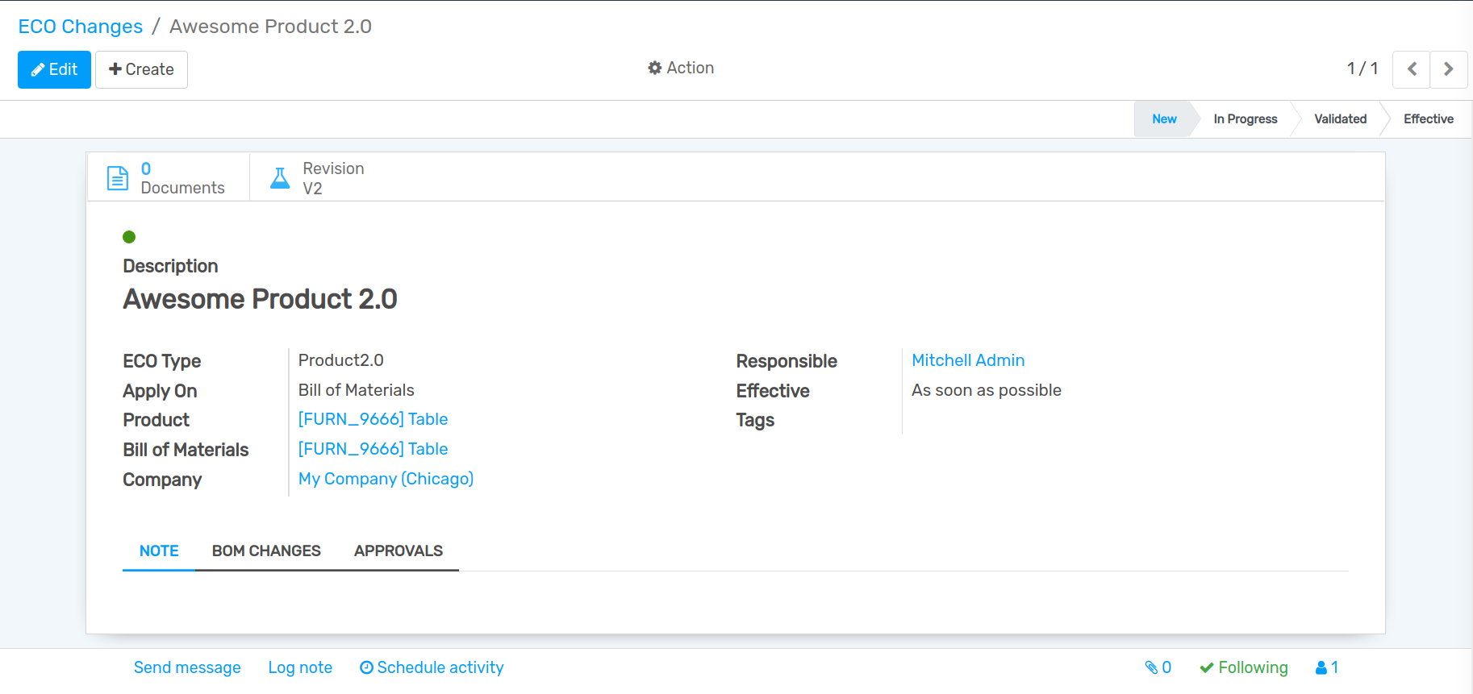Open Mitchell Admin responsible link
This screenshot has width=1473, height=694.
click(968, 360)
